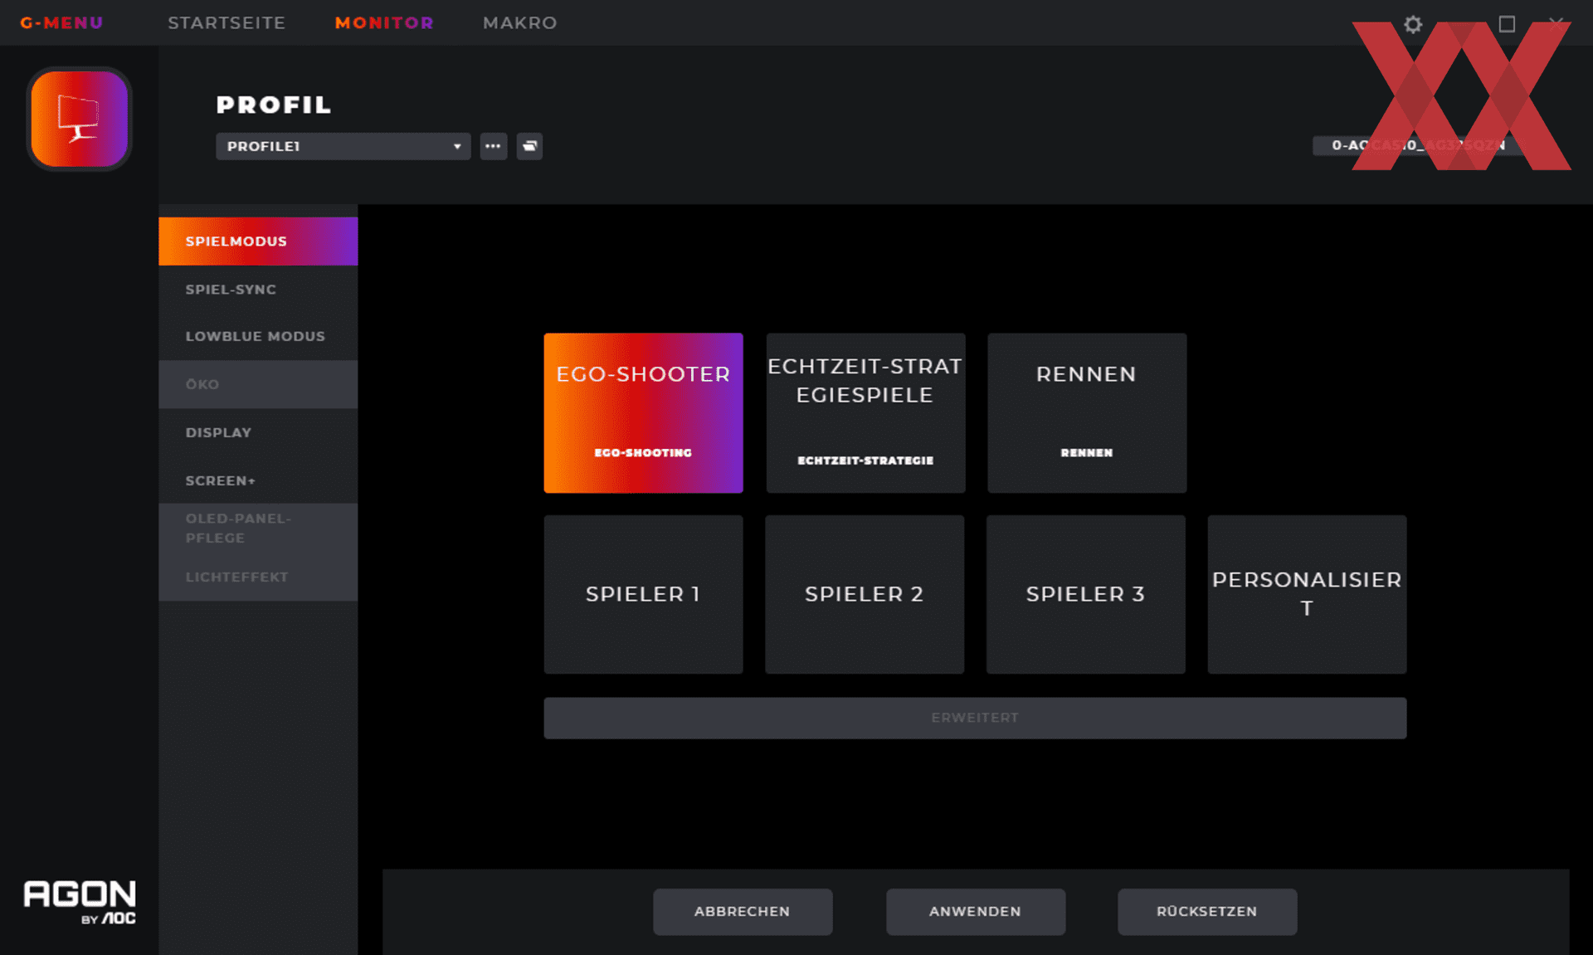
Task: Switch to the Startseite tab
Action: [x=227, y=22]
